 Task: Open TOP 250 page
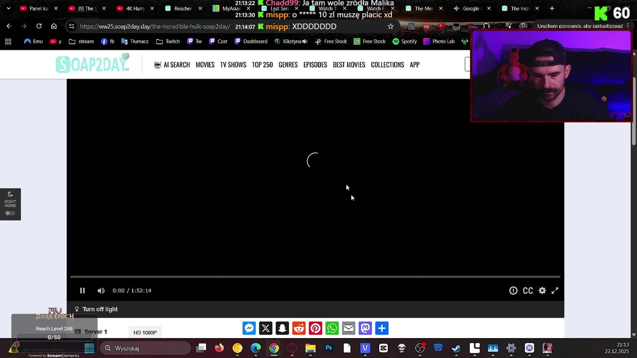(262, 65)
